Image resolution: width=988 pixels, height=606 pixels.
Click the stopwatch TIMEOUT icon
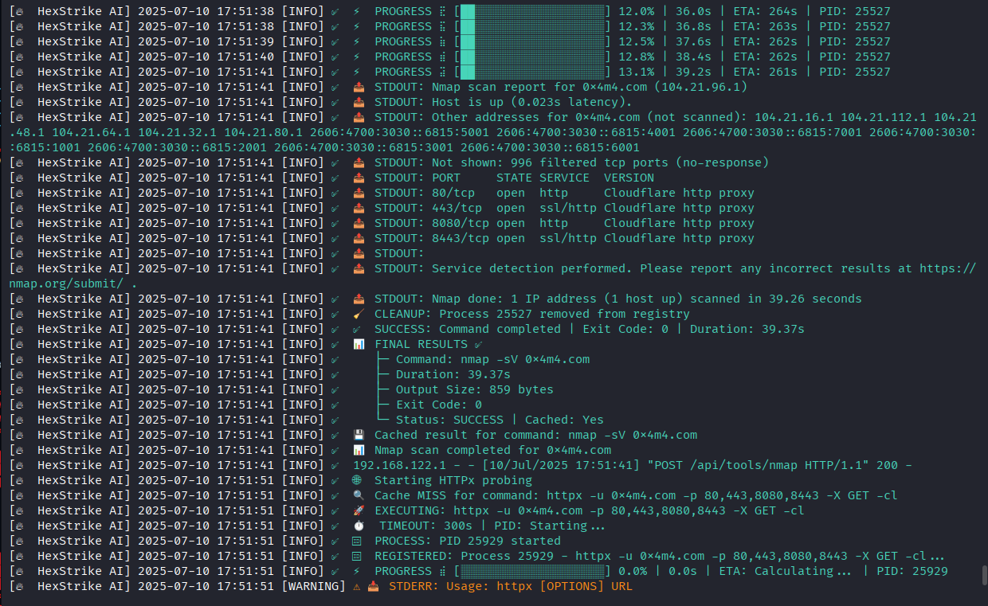point(359,526)
